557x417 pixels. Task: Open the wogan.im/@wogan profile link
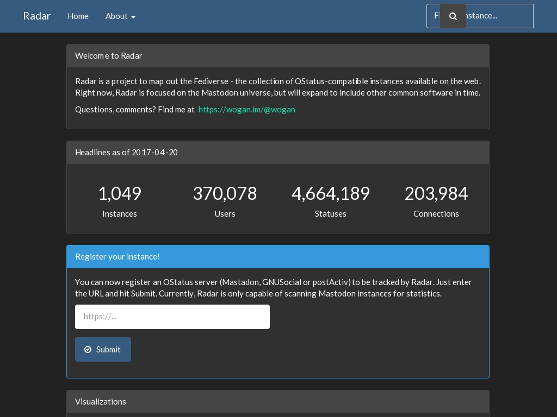tap(246, 110)
